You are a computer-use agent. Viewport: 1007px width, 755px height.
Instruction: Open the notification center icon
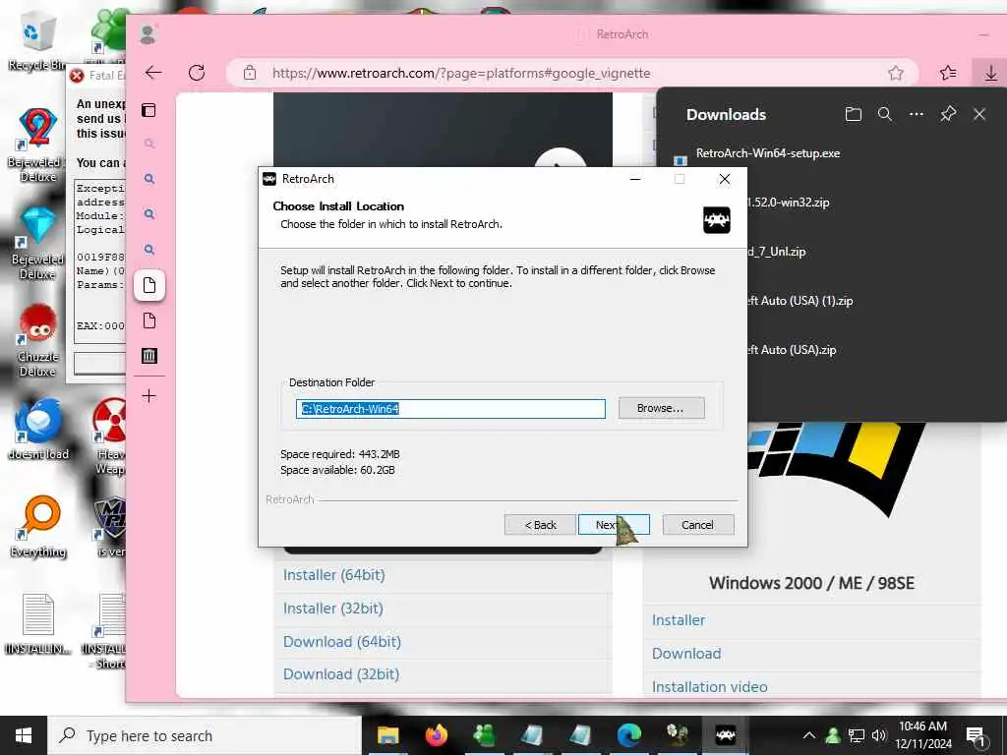point(975,735)
